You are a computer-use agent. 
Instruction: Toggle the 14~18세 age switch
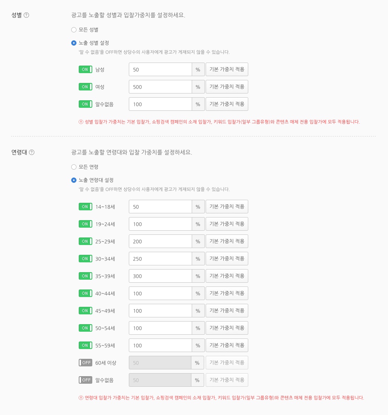click(86, 207)
